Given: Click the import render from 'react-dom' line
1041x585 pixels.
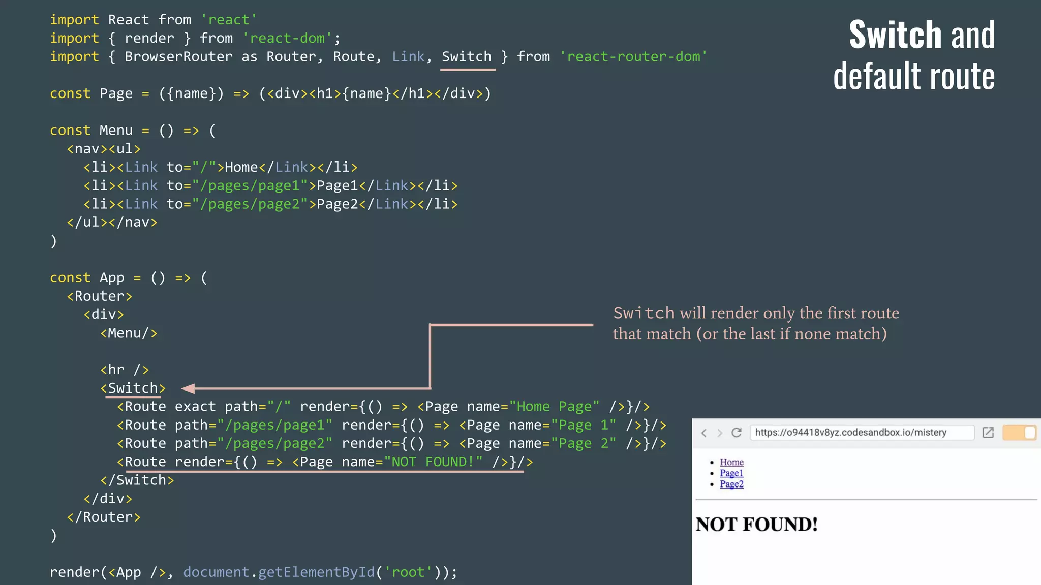Looking at the screenshot, I should pos(195,38).
